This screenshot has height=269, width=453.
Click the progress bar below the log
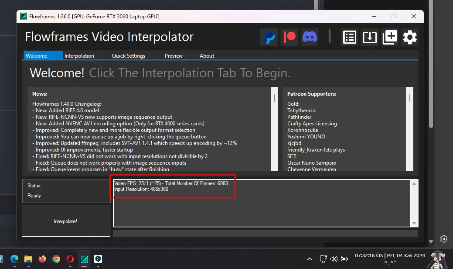pyautogui.click(x=266, y=234)
